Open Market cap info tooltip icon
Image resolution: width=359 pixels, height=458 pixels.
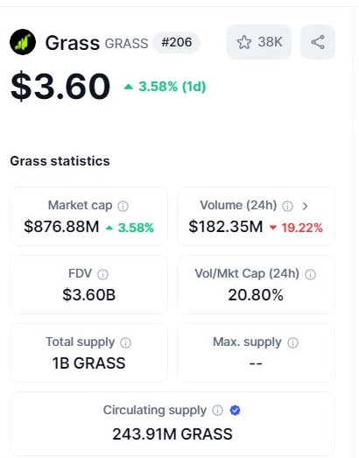123,206
